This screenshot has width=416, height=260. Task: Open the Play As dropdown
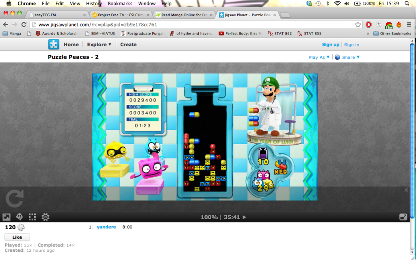click(319, 57)
